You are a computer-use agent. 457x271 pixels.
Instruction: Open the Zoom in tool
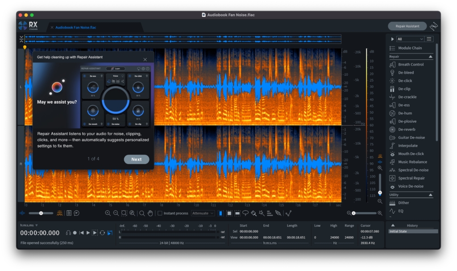tap(108, 214)
